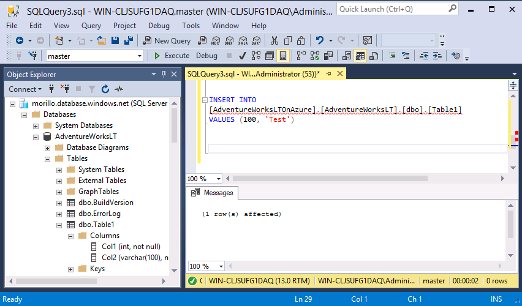
Task: Select Results to Text mode
Action: click(x=347, y=56)
